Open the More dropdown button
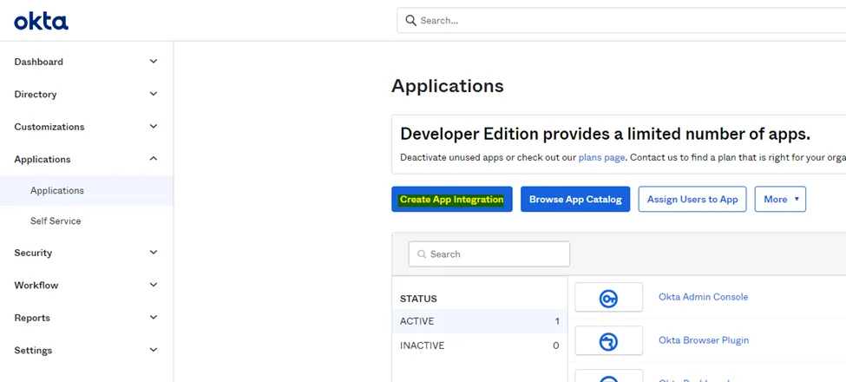 [780, 199]
